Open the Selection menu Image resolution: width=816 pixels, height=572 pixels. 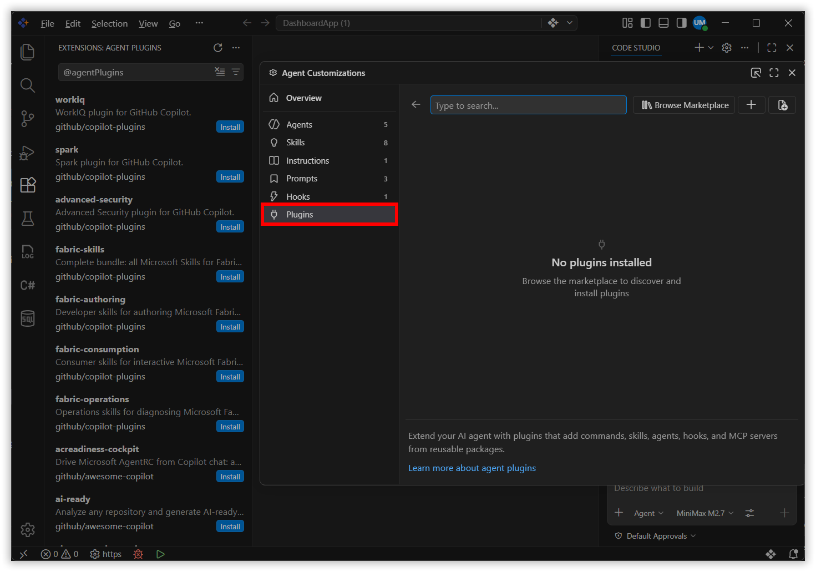pos(109,23)
